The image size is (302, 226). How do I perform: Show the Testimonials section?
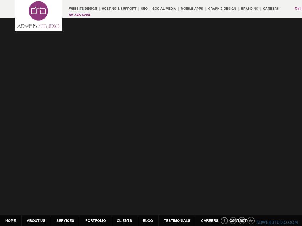177,221
